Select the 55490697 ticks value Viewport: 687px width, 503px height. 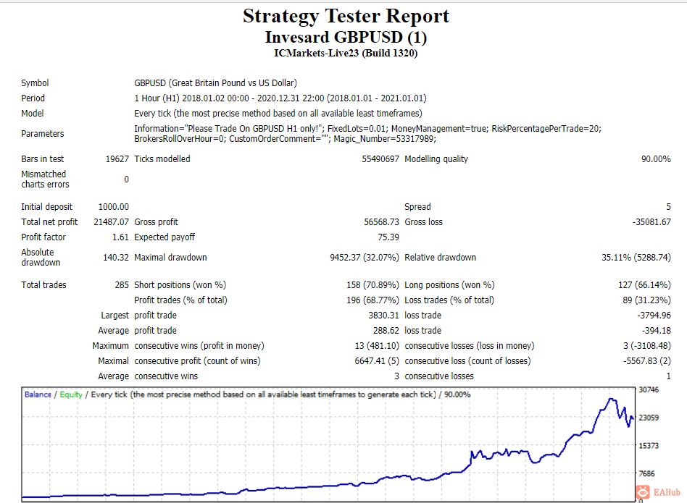pyautogui.click(x=380, y=158)
